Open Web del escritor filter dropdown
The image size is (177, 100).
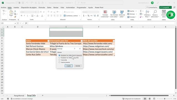tap(114, 41)
